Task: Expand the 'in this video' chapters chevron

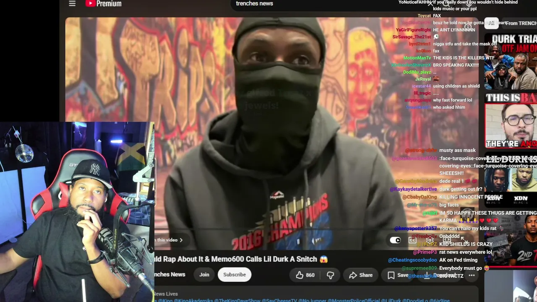Action: [x=181, y=240]
